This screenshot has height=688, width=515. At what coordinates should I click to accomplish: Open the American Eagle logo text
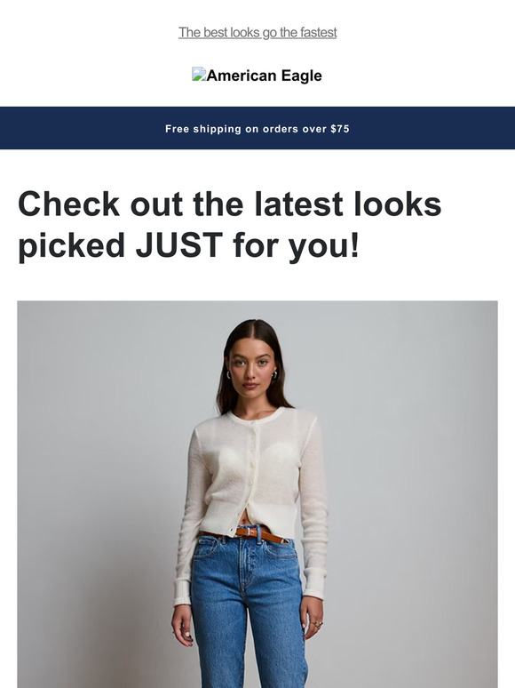tap(264, 76)
